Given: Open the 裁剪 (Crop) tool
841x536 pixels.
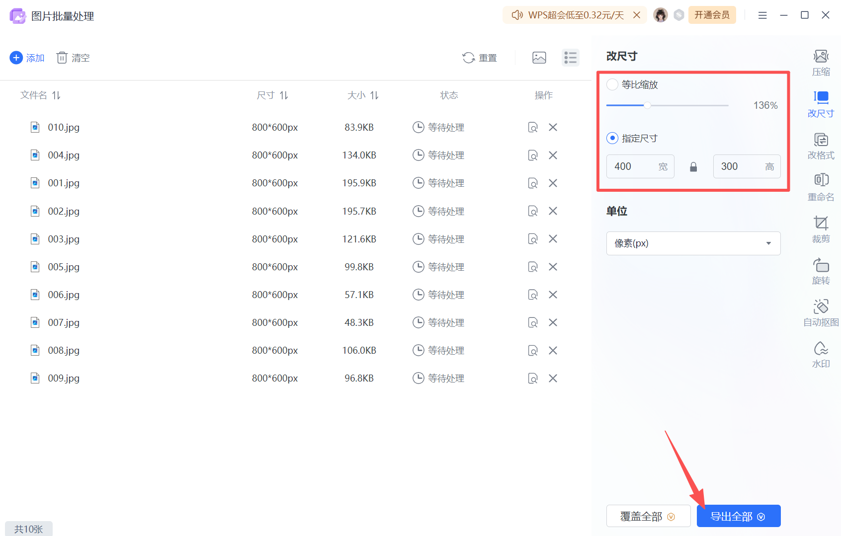Looking at the screenshot, I should click(x=821, y=229).
